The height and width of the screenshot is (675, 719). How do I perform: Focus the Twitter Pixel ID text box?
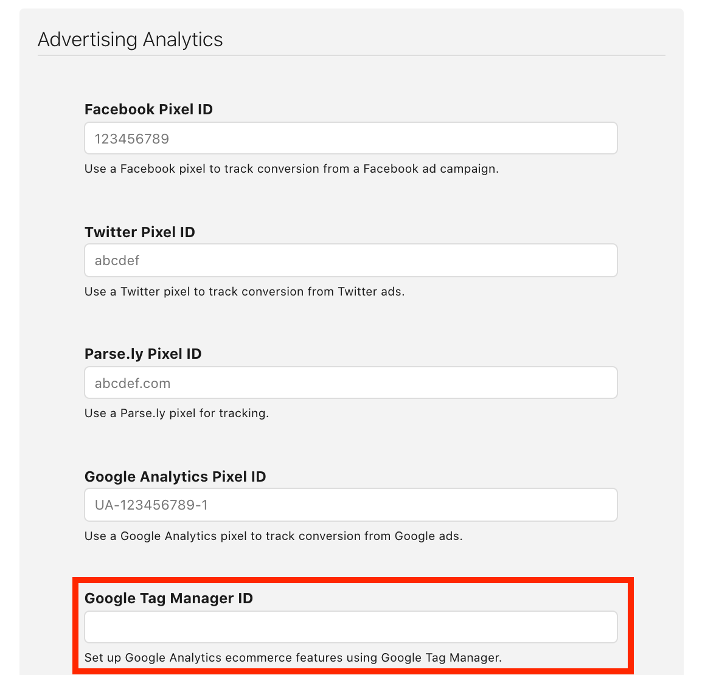350,260
